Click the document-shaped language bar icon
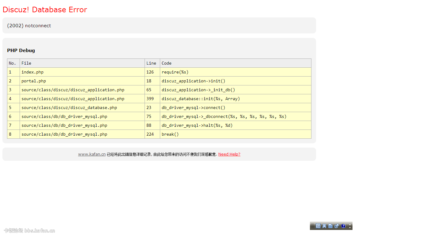This screenshot has height=237, width=441. pyautogui.click(x=330, y=226)
